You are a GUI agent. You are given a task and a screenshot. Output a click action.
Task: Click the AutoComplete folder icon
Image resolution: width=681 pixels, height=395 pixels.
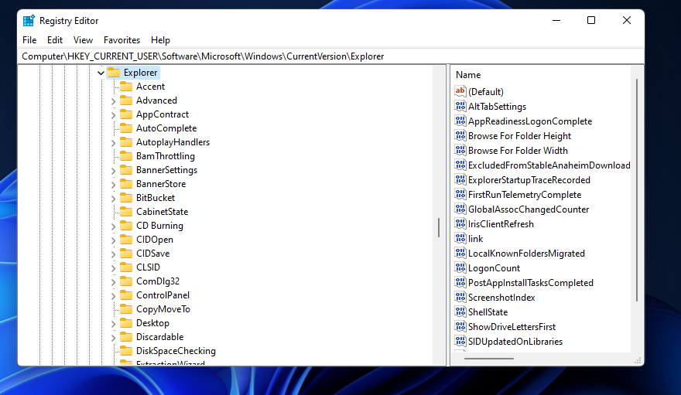pyautogui.click(x=126, y=128)
